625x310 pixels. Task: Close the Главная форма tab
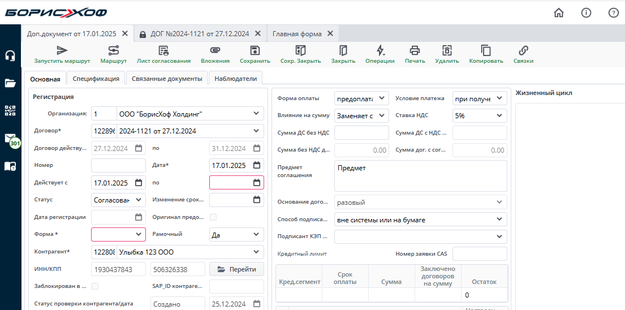(x=330, y=33)
